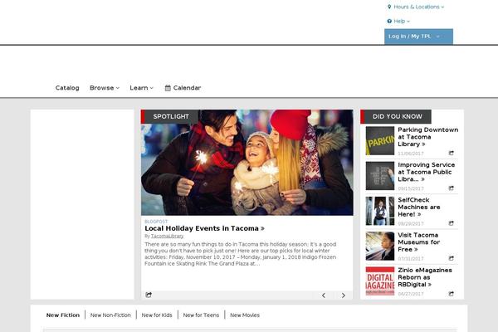Screen dimensions: 498x332
Task: Share the Parking Downtown post
Action: (x=451, y=153)
